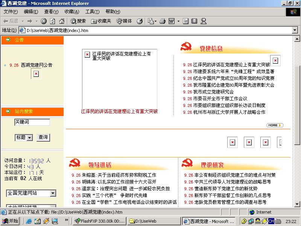The width and height of the screenshot is (301, 226).
Task: Click the Refresh page icon
Action: pos(53,21)
